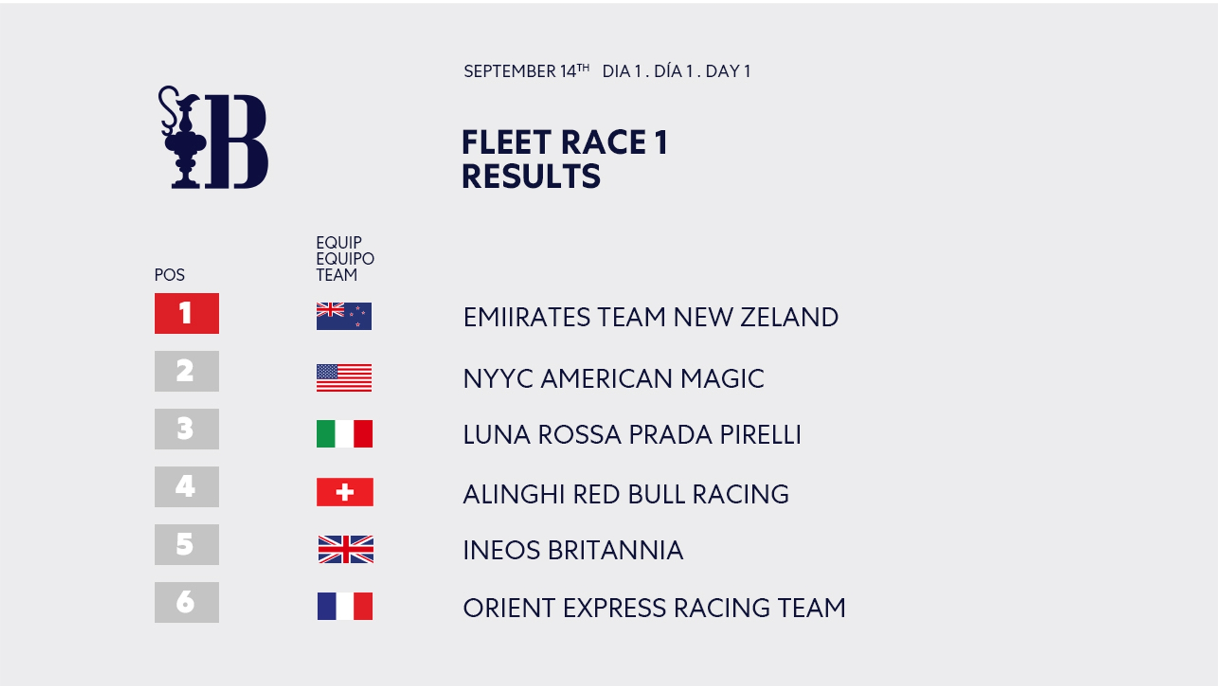Screen dimensions: 1218x686
Task: Click Luna Rossa Prada Pirelli name
Action: click(x=632, y=435)
